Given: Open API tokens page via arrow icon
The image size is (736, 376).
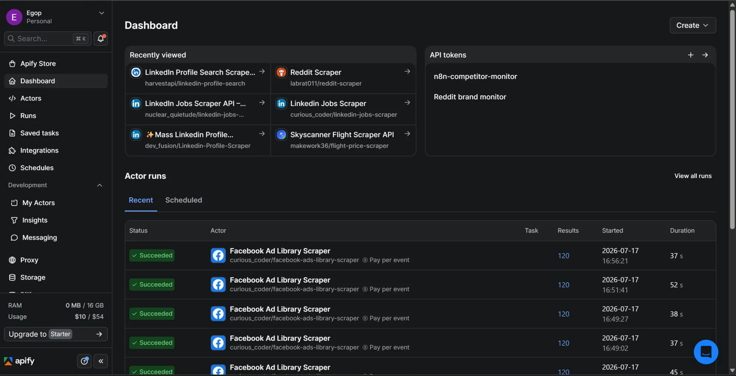Looking at the screenshot, I should coord(705,55).
